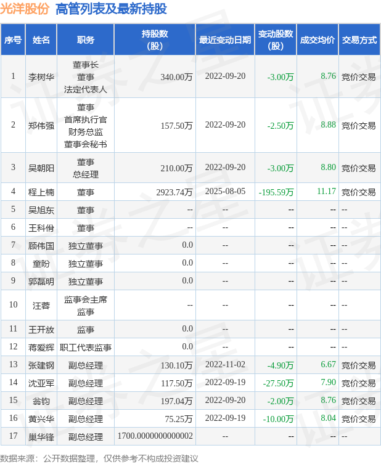Click the 职工代表监事 position text
Screen dimensions: 381x464
pos(86,348)
